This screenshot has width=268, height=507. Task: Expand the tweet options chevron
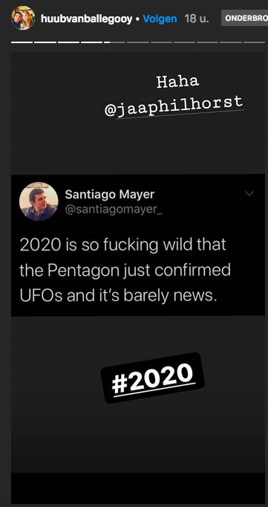[249, 193]
